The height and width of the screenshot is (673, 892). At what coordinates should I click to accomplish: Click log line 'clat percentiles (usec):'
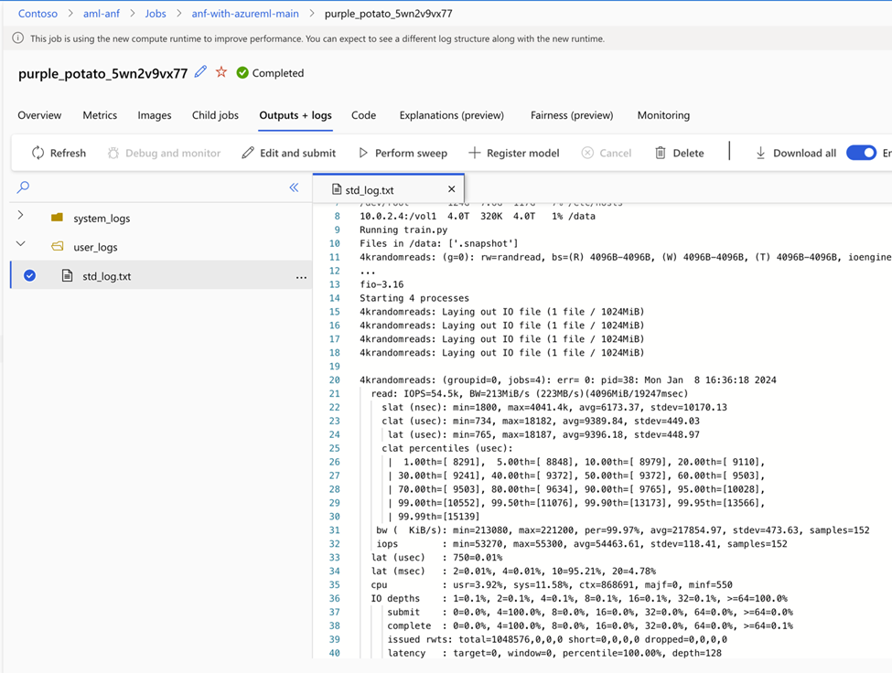coord(447,448)
